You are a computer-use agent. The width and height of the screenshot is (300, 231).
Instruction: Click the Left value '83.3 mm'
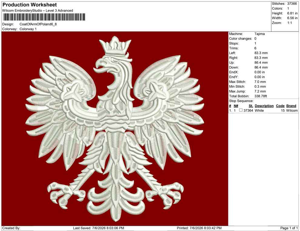(x=261, y=53)
